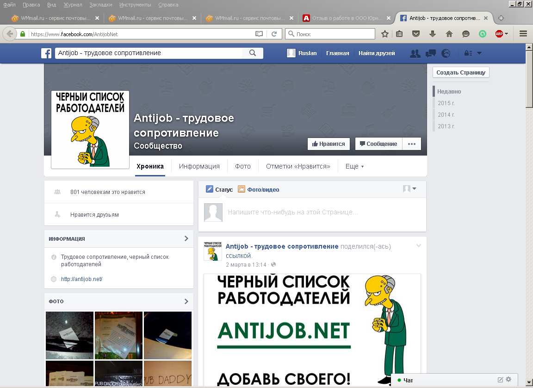Viewport: 533px width, 388px height.
Task: Open the page profile picture thumbnail
Action: tap(90, 130)
